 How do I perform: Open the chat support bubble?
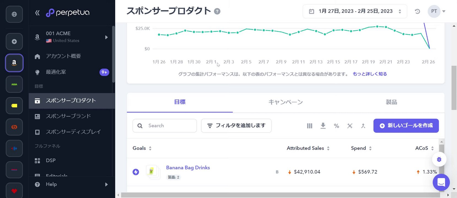(441, 182)
